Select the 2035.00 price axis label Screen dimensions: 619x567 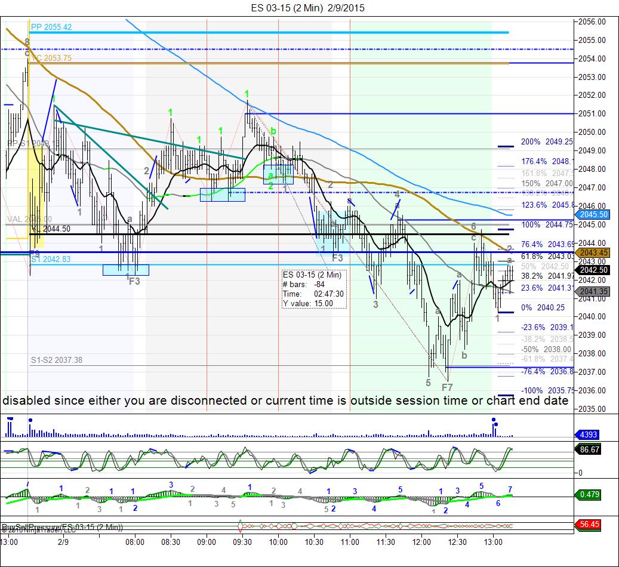[x=592, y=409]
